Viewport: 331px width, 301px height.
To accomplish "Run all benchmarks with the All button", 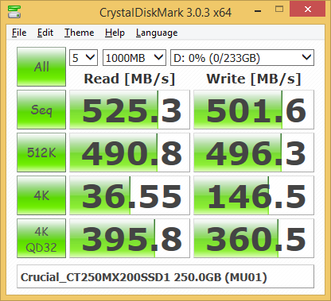I will pyautogui.click(x=41, y=67).
